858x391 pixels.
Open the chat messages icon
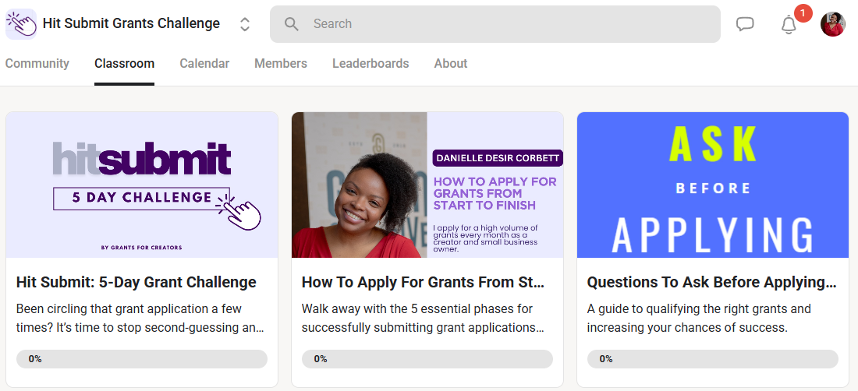click(745, 24)
